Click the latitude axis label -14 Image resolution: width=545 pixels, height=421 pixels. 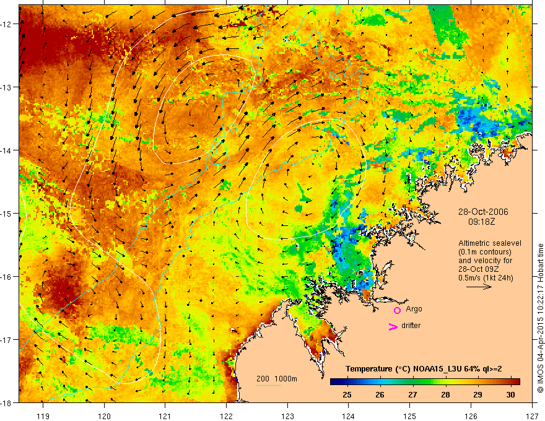[x=7, y=150]
